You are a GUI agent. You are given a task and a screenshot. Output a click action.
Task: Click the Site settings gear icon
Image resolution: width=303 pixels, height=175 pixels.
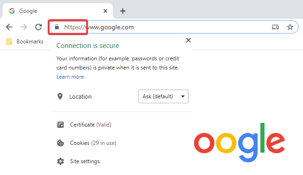coord(61,161)
